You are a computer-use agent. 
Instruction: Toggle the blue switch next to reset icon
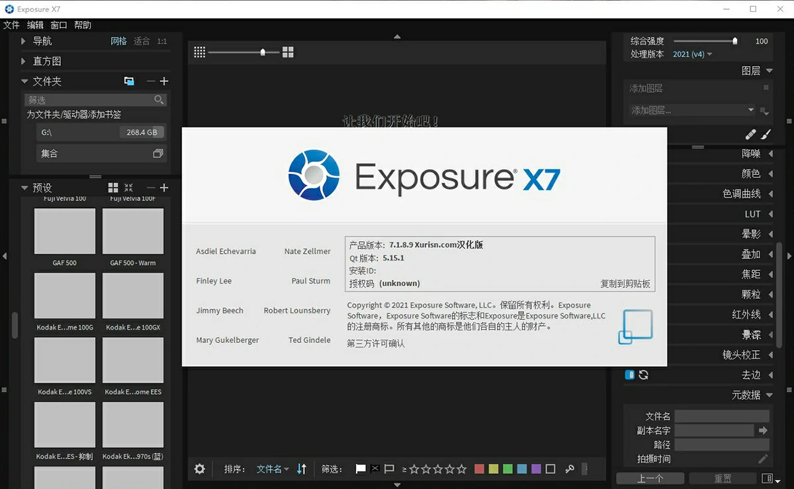(630, 375)
